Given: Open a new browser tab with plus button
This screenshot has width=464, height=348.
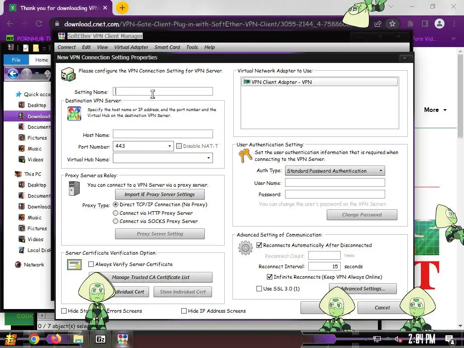Looking at the screenshot, I should coord(122,8).
